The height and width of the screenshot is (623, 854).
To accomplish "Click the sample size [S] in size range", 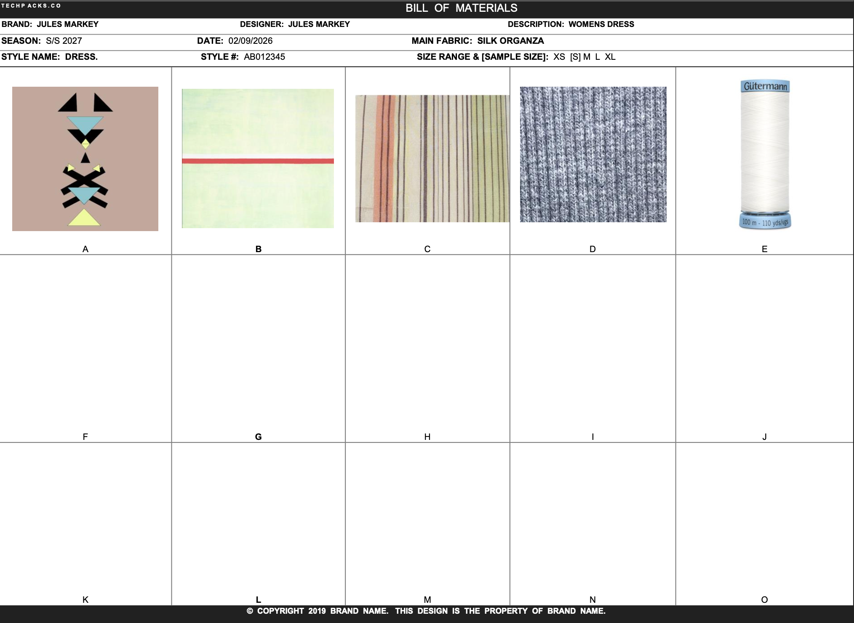I will 574,57.
